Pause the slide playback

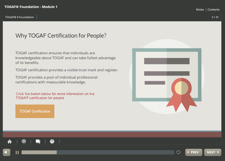pos(17,152)
